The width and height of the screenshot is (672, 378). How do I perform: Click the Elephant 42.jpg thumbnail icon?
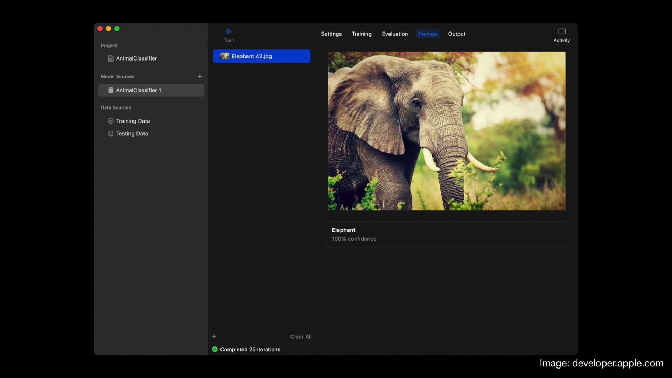[x=224, y=56]
